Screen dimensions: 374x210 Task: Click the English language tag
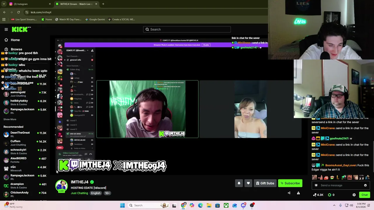click(x=96, y=193)
